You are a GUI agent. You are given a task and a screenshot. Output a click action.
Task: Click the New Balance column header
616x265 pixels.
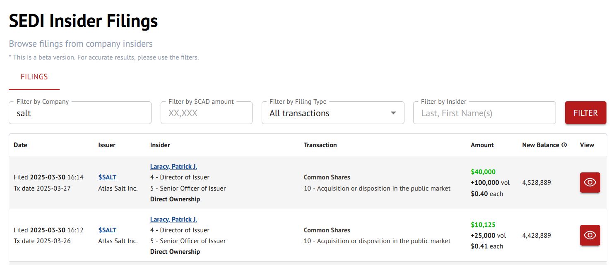541,145
